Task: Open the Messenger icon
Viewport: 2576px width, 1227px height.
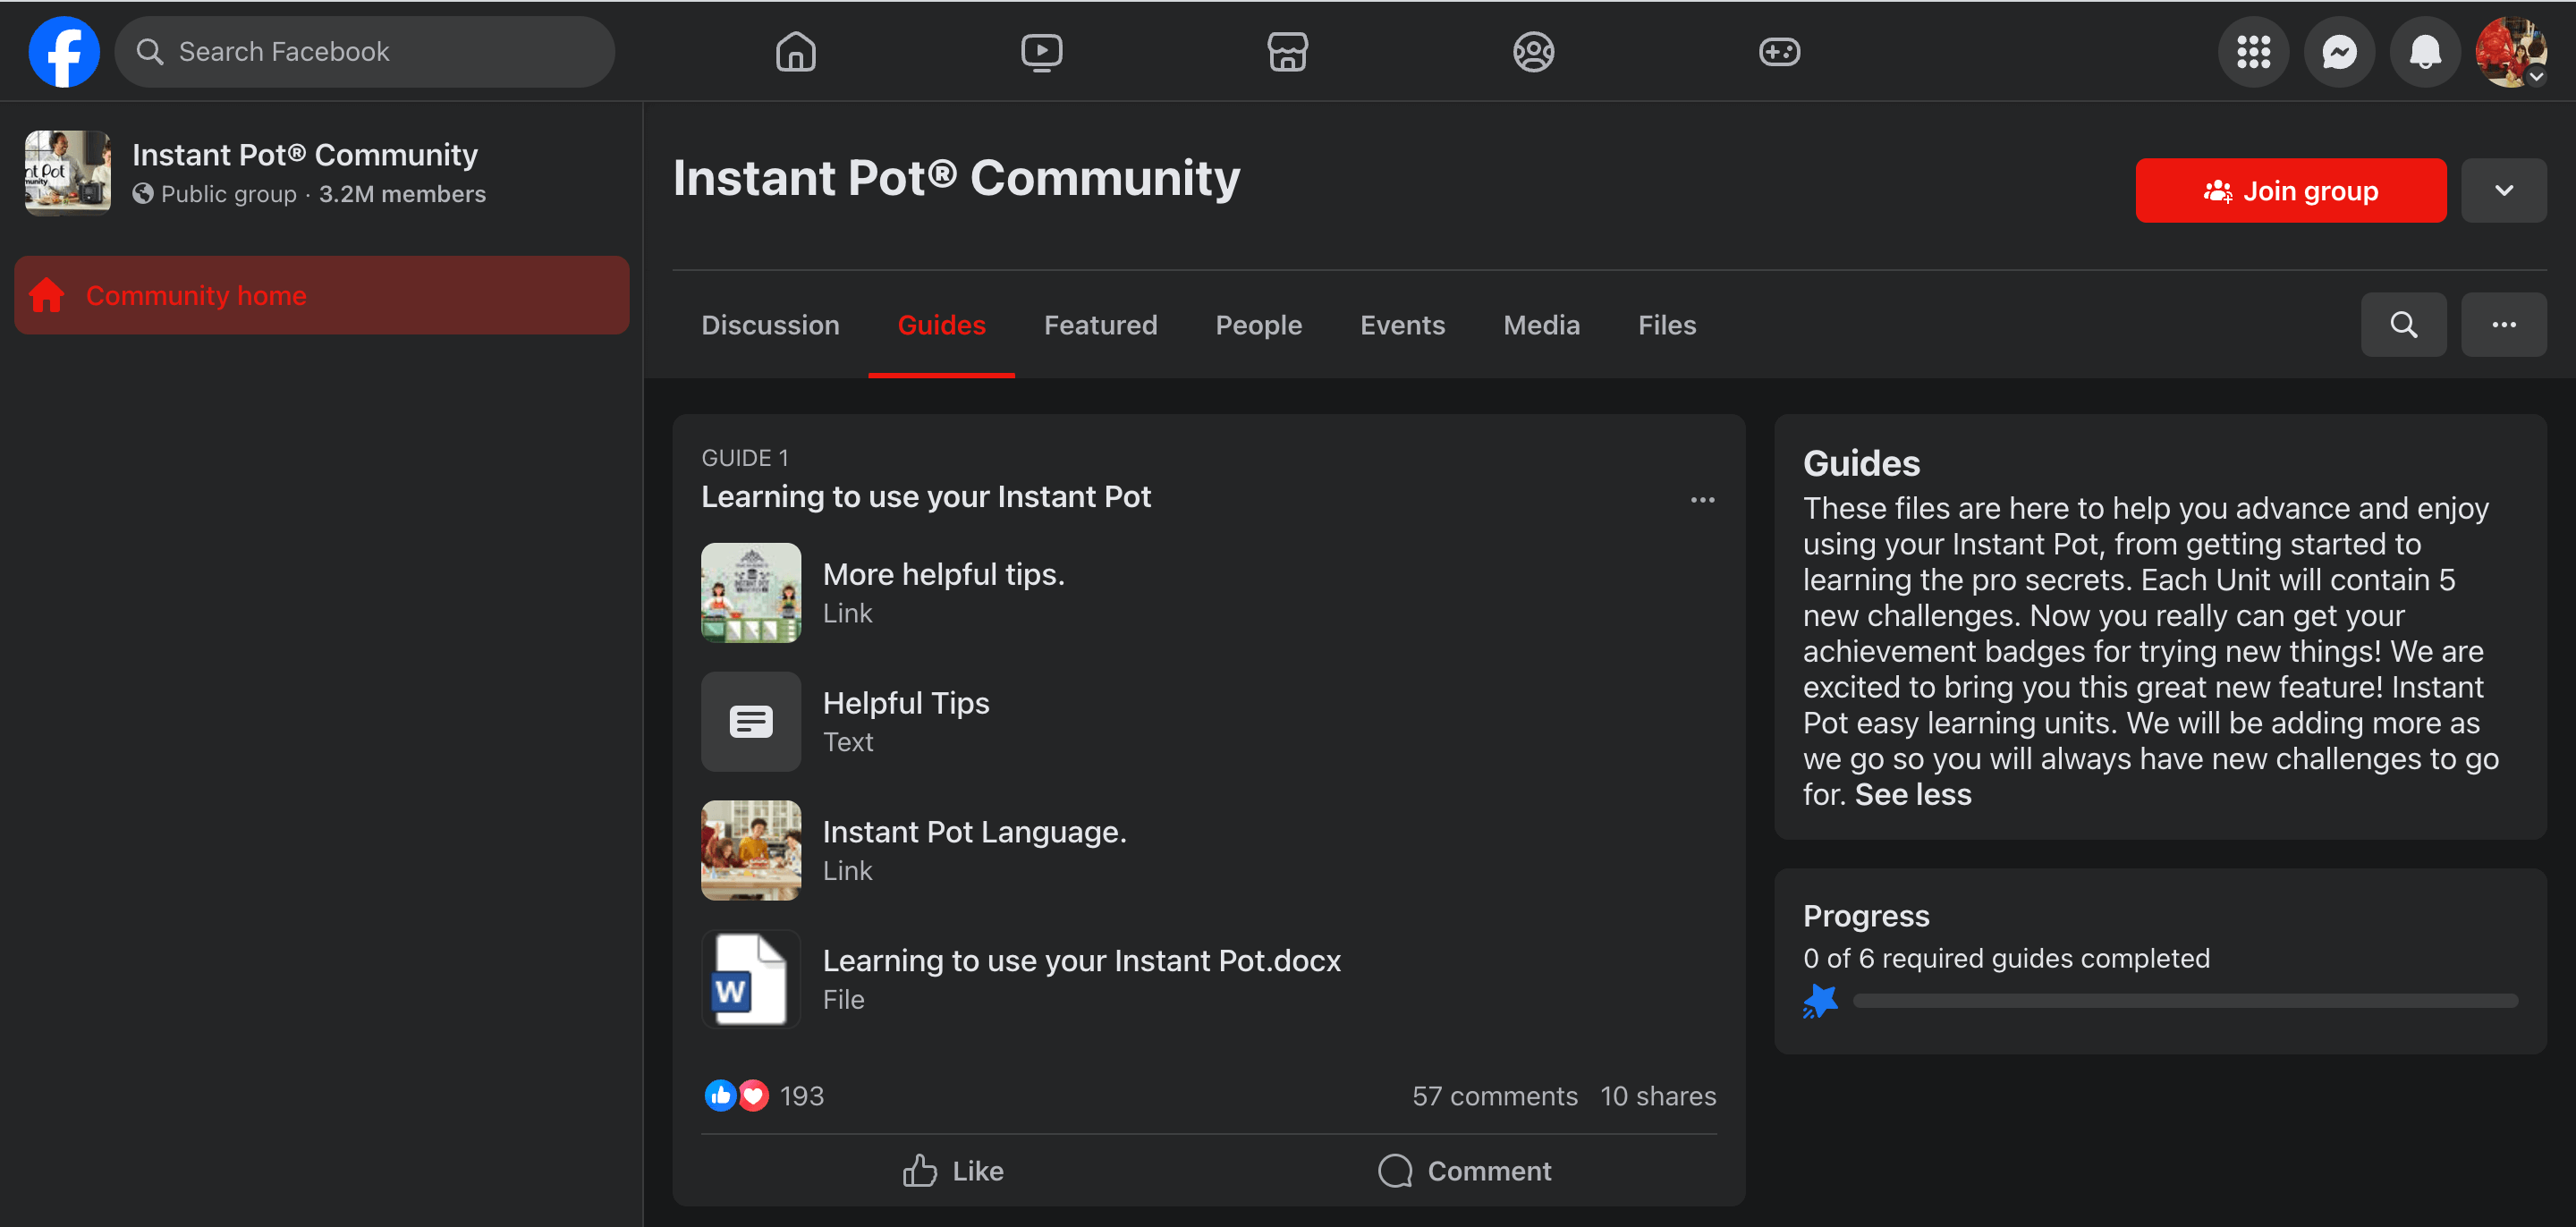Action: pos(2339,52)
